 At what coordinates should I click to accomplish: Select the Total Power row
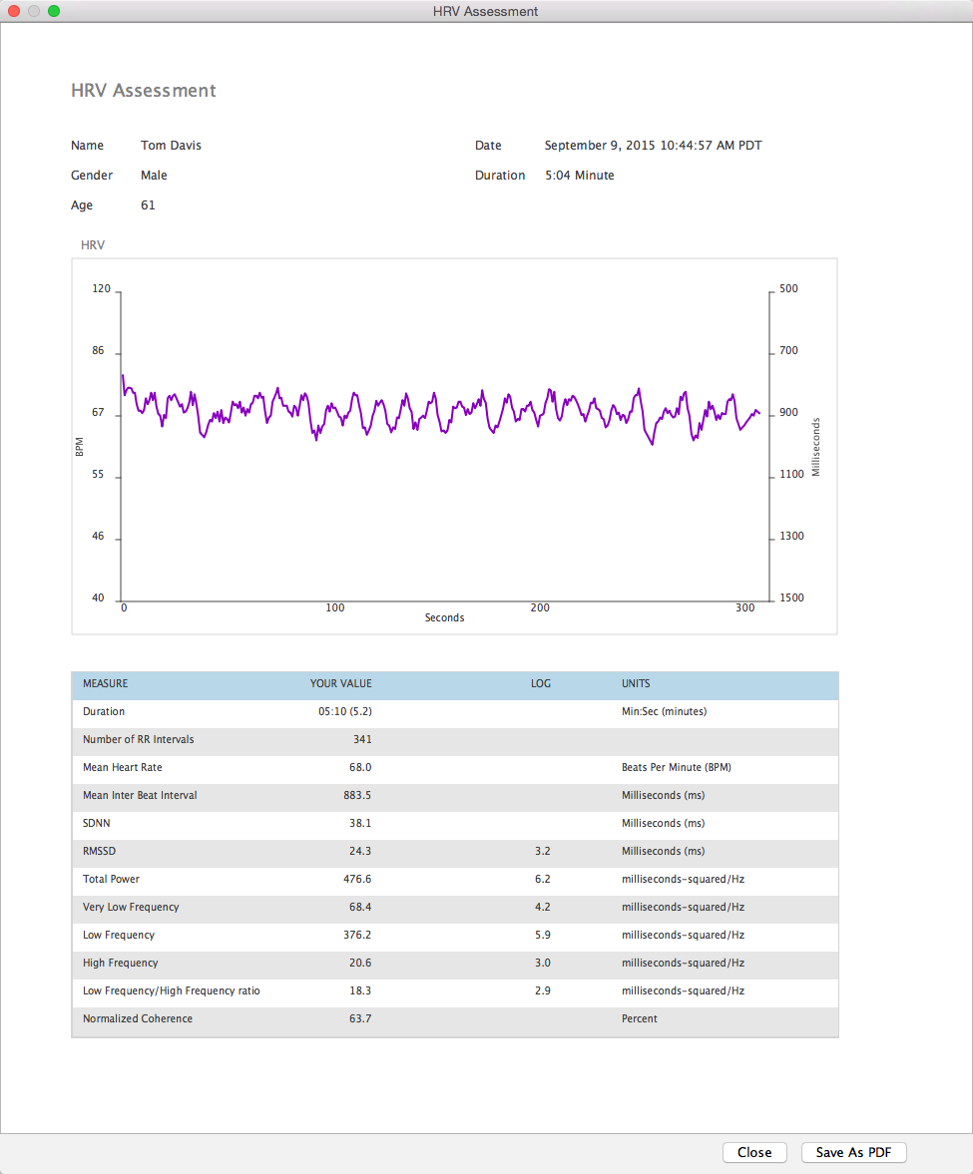click(x=299, y=879)
